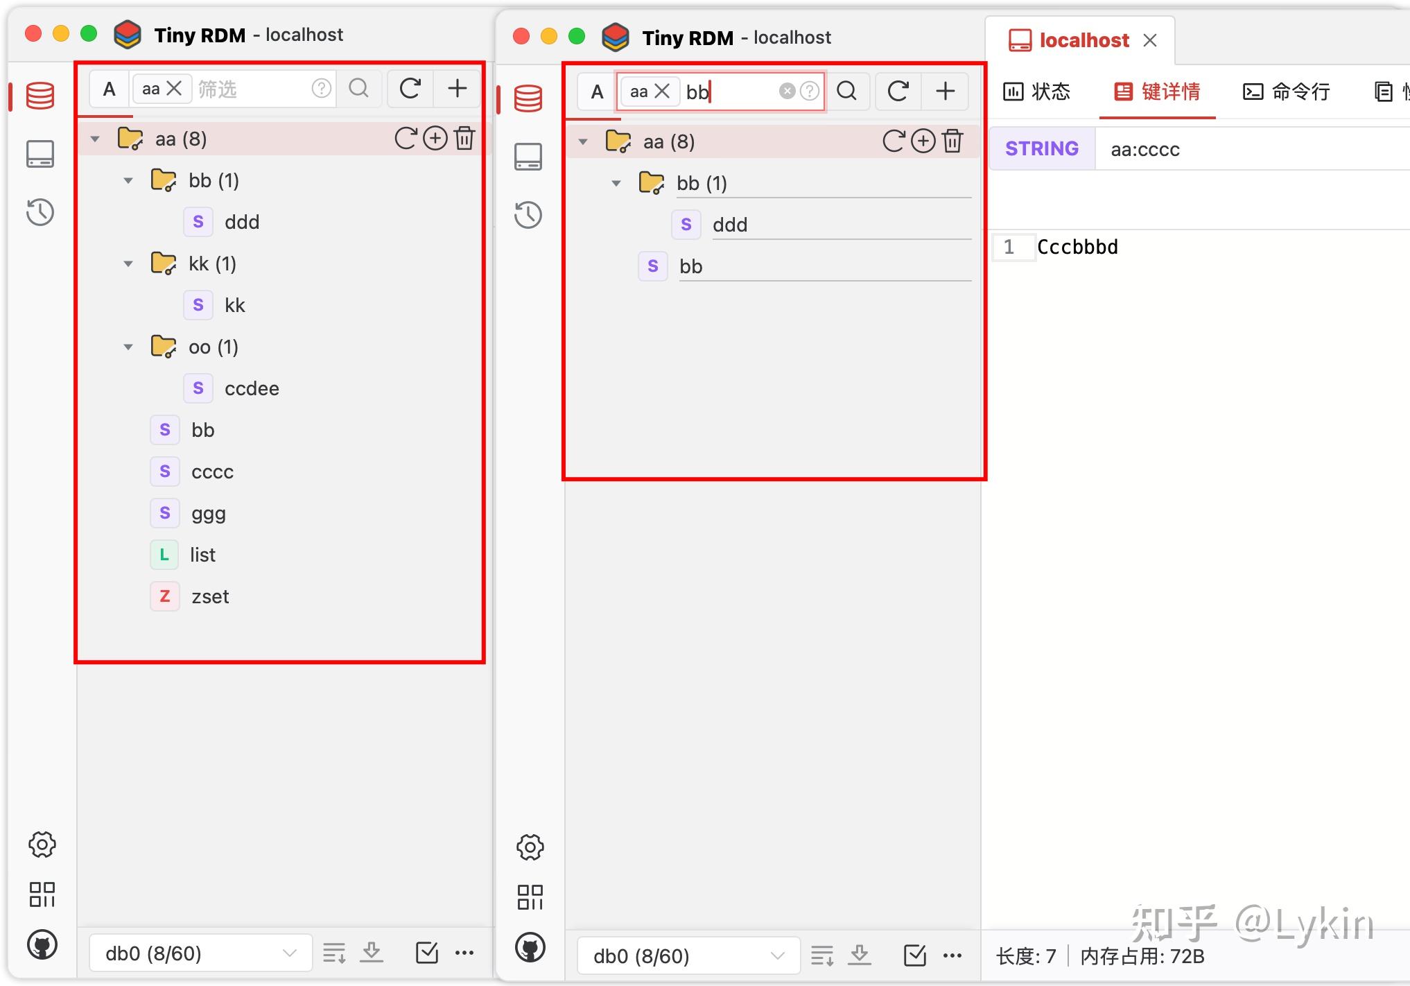The width and height of the screenshot is (1410, 986).
Task: Delete the aa folder via trash icon in right window
Action: 953,141
